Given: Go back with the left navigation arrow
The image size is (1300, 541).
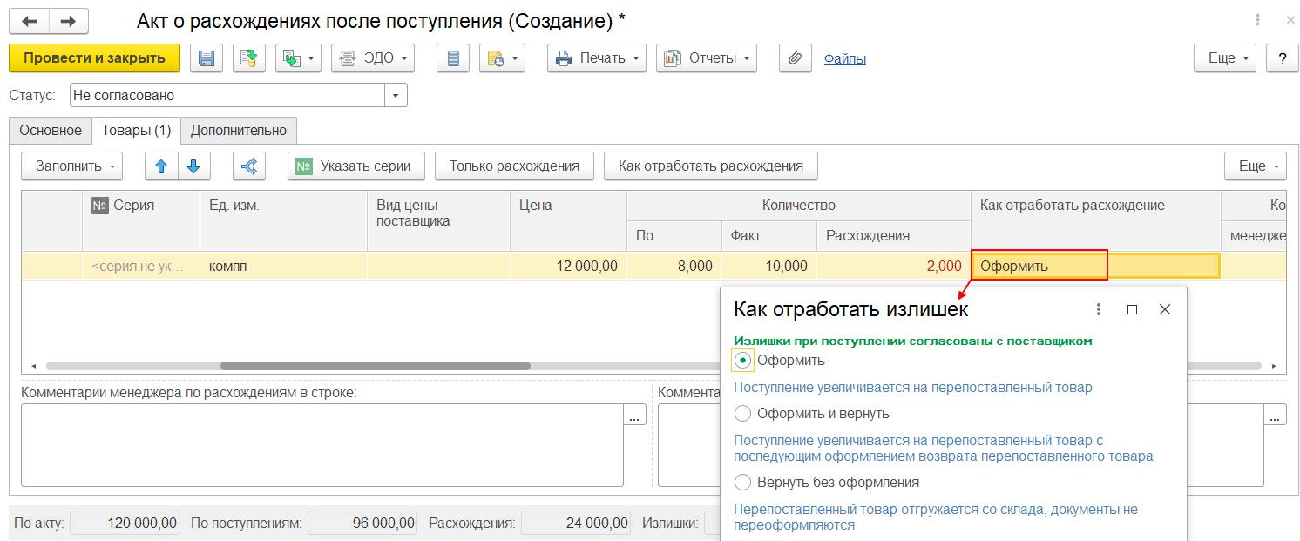Looking at the screenshot, I should (29, 20).
